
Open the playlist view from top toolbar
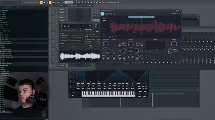coord(76,2)
